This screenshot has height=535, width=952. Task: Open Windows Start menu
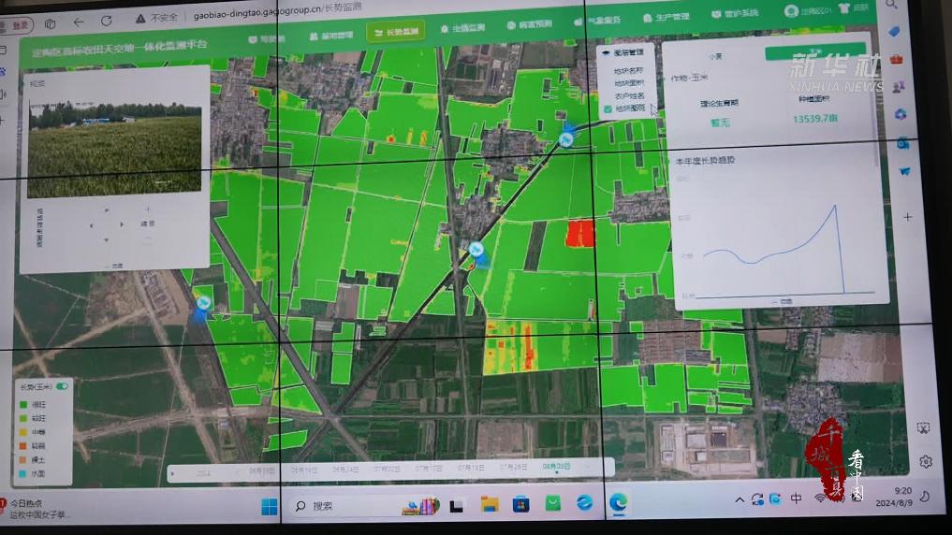(270, 507)
